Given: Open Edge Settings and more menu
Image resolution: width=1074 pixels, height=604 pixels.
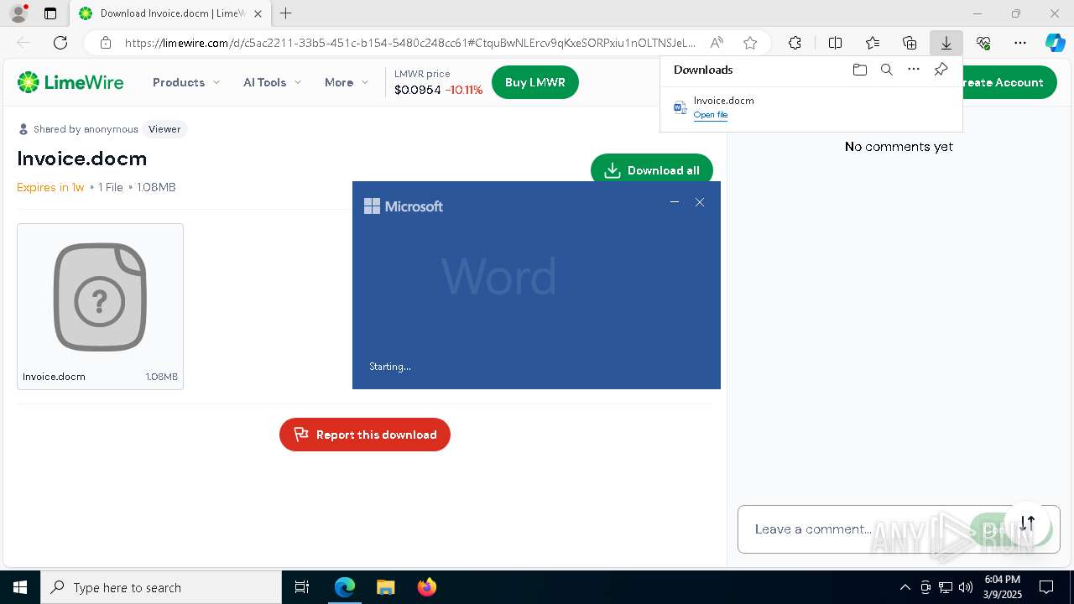Looking at the screenshot, I should pyautogui.click(x=1020, y=43).
